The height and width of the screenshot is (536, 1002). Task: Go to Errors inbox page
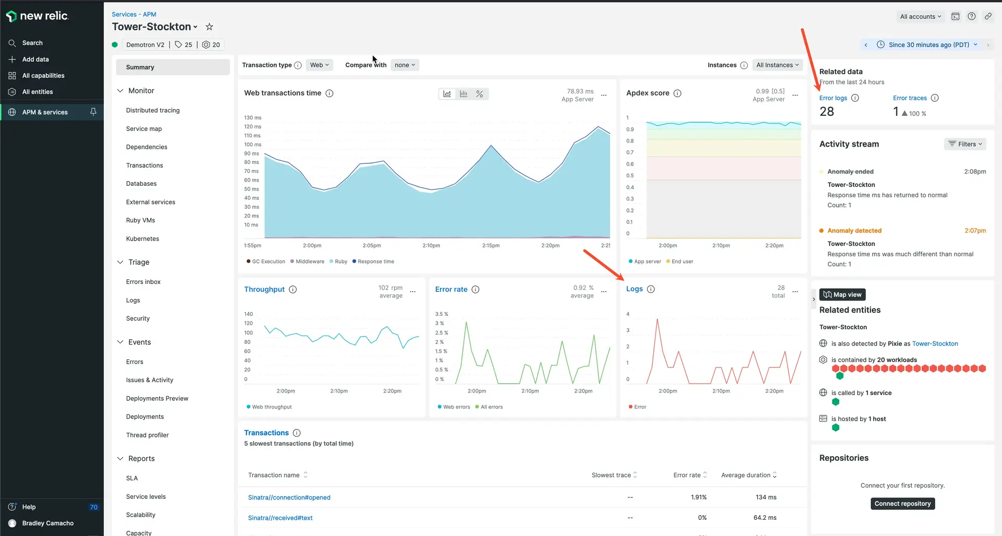[143, 282]
